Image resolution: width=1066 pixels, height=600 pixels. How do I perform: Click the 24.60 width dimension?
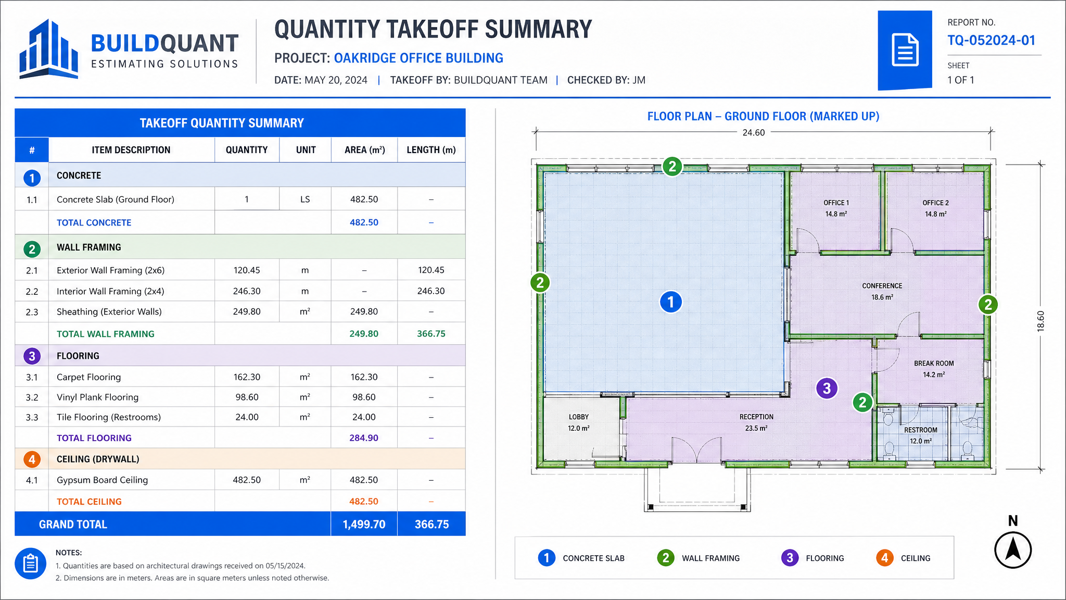tap(753, 133)
